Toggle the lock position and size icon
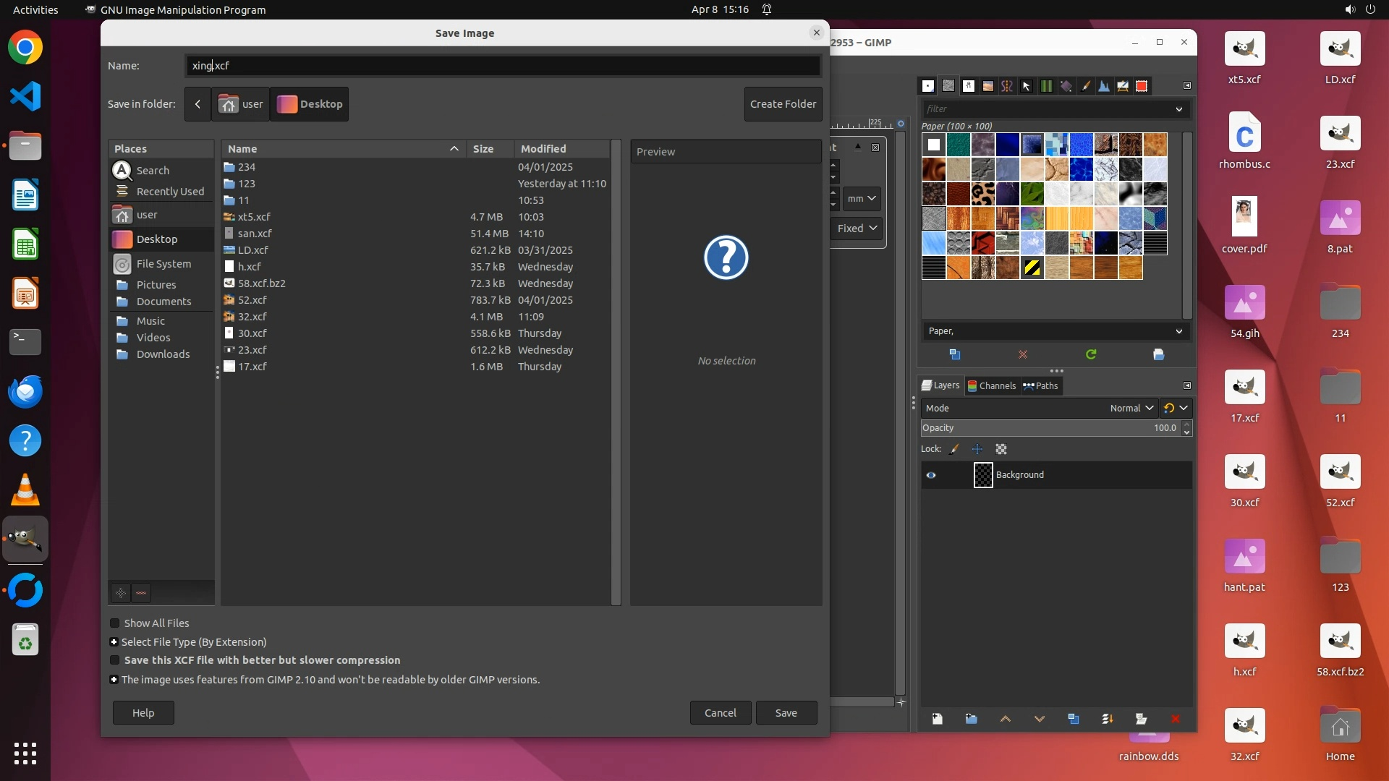The width and height of the screenshot is (1389, 781). click(977, 449)
